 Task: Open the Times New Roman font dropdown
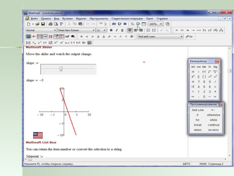[x=94, y=30]
